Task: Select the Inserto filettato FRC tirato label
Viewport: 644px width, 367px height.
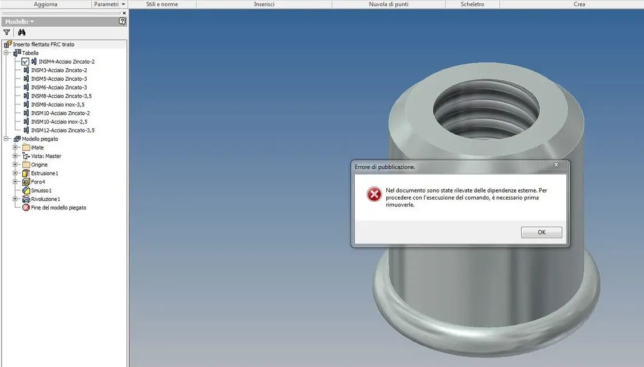Action: pos(44,44)
